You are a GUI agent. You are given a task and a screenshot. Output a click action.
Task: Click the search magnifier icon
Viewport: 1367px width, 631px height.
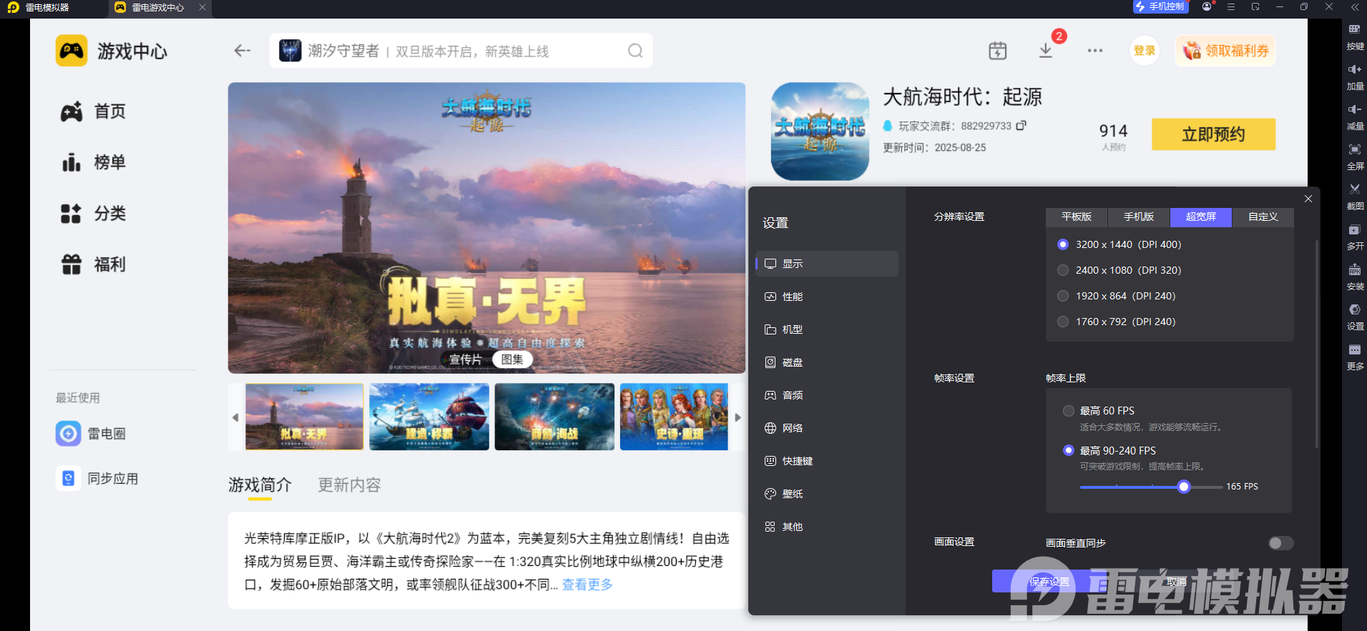(634, 51)
